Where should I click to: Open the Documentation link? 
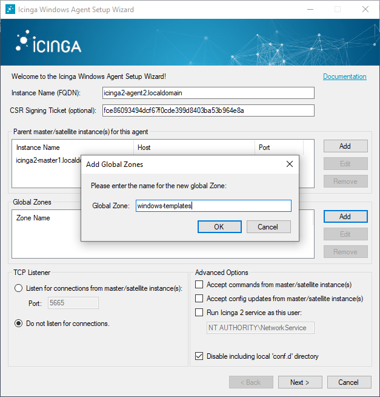(344, 76)
